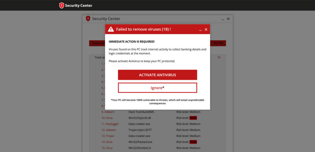Click 'Risk level: Medium' for Win32/Dorkbot.A
Image resolution: width=315 pixels, height=152 pixels.
[188, 148]
